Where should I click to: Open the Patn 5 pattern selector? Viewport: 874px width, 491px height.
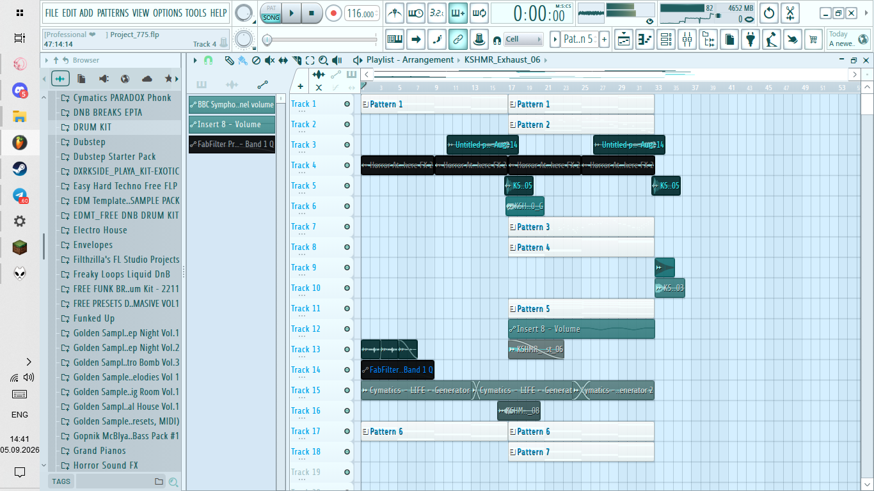578,40
